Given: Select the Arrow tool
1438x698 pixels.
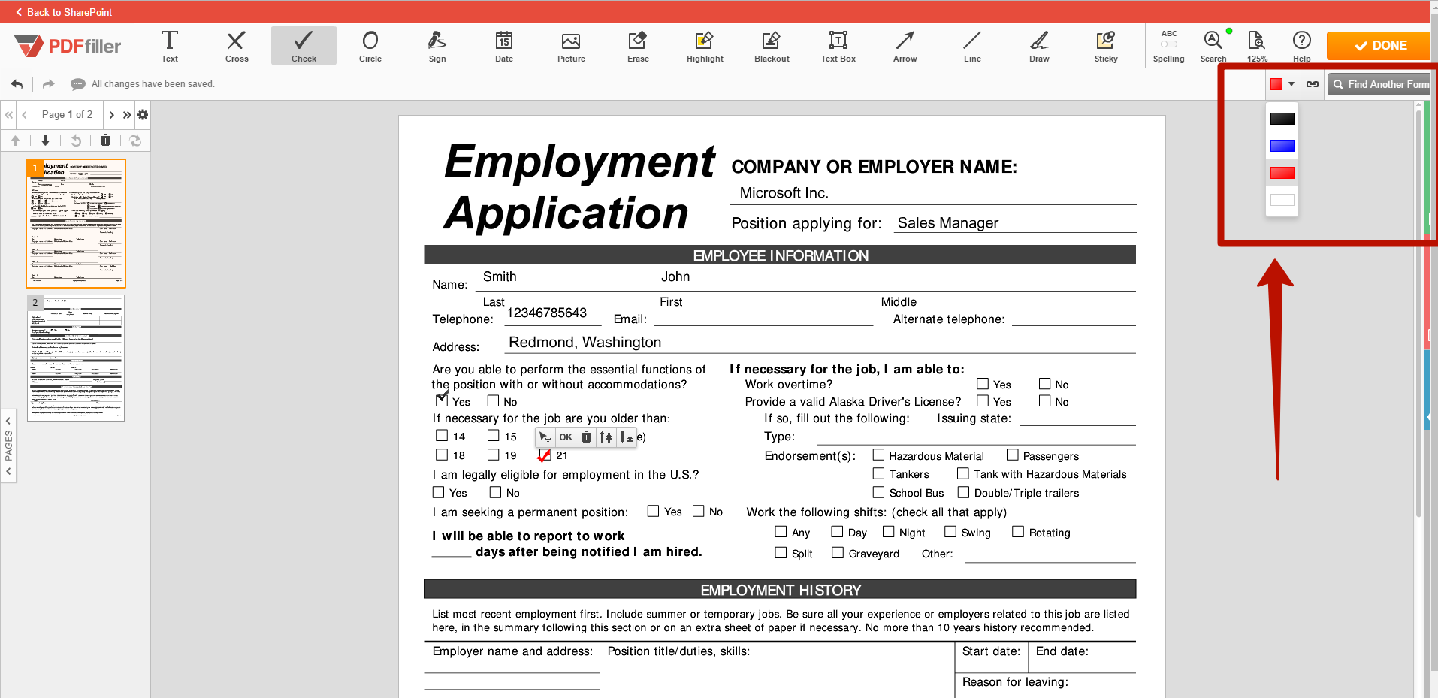Looking at the screenshot, I should 905,46.
